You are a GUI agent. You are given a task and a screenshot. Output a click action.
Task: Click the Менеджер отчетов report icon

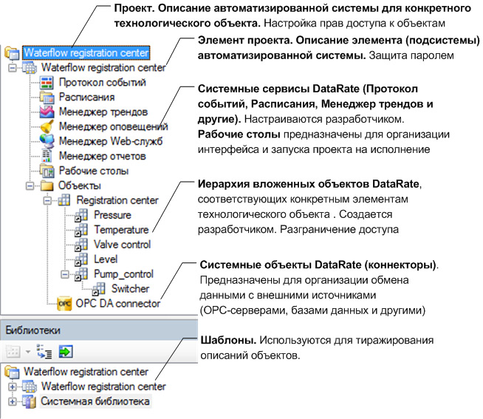click(47, 156)
